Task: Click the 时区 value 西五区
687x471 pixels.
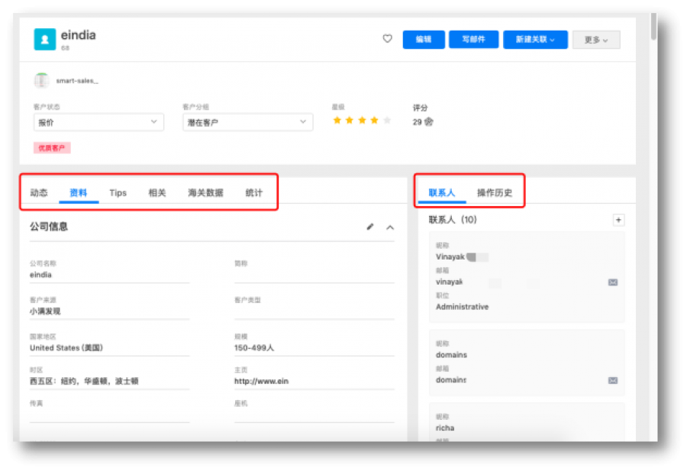Action: [x=84, y=381]
